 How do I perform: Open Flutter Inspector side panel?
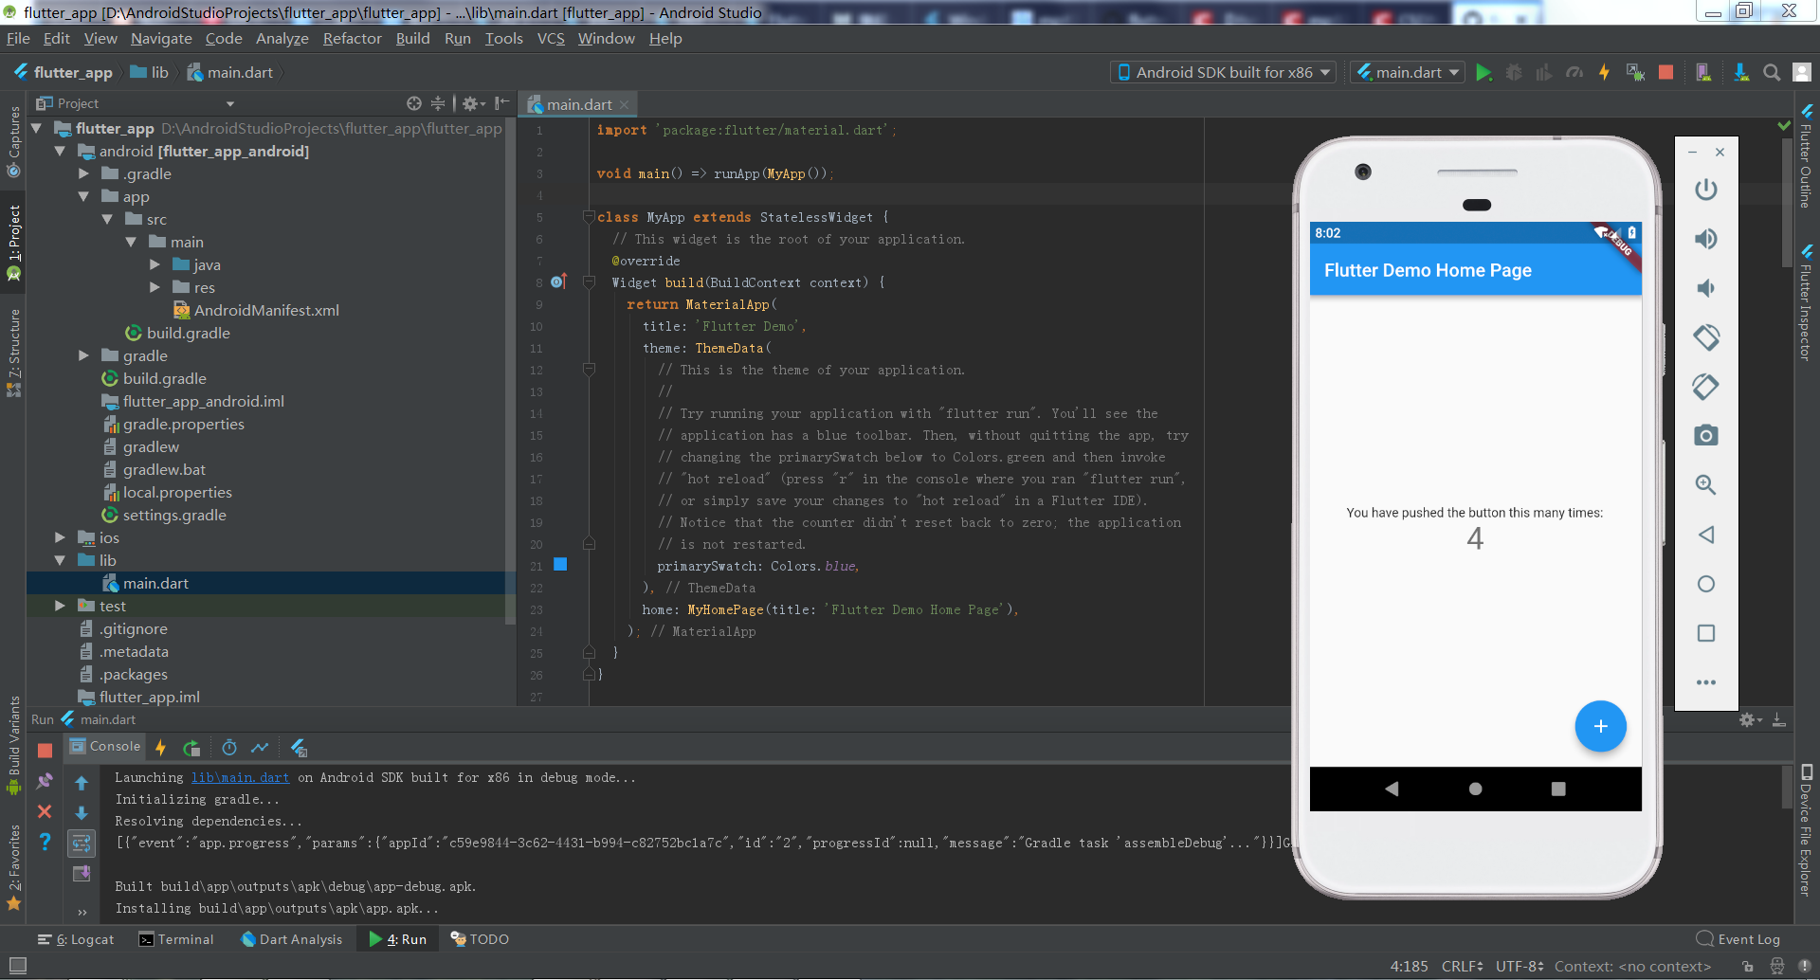point(1807,303)
